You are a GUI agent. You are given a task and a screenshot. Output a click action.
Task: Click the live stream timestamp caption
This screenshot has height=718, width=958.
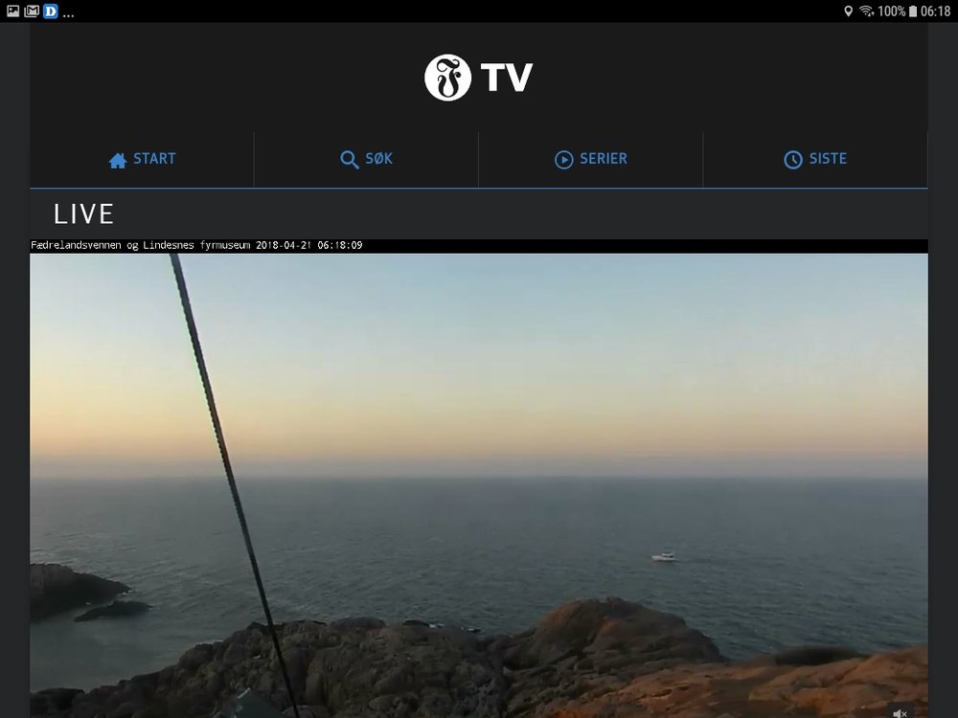[196, 245]
